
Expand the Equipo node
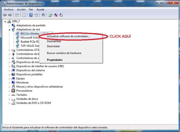[9, 79]
